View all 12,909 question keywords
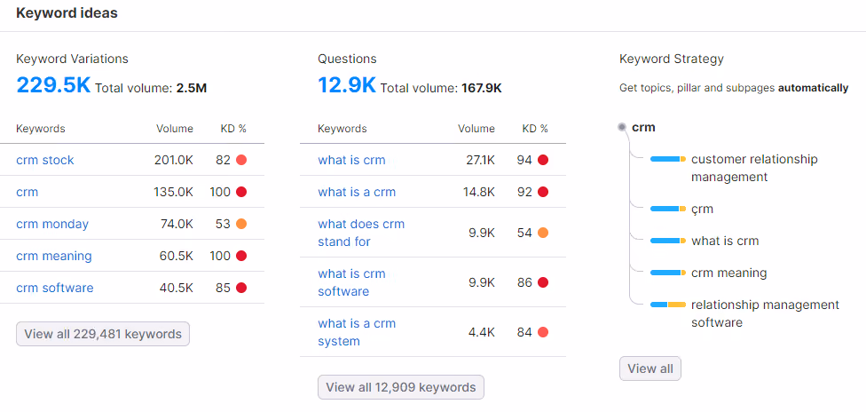 point(400,387)
